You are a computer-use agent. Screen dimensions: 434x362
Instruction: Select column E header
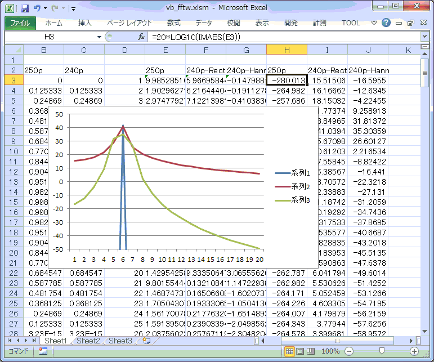pos(165,50)
